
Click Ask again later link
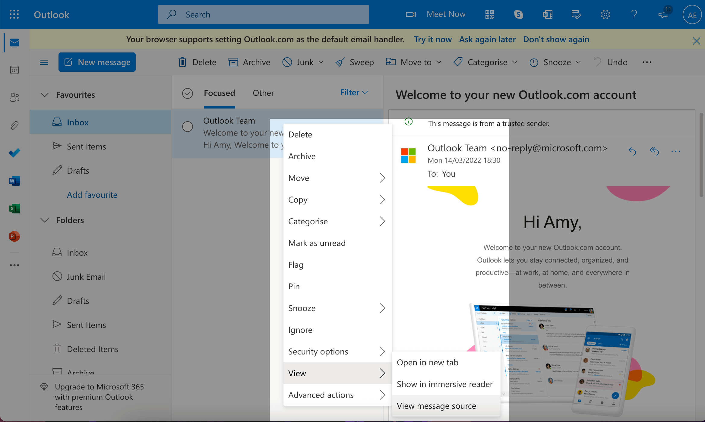pyautogui.click(x=487, y=39)
